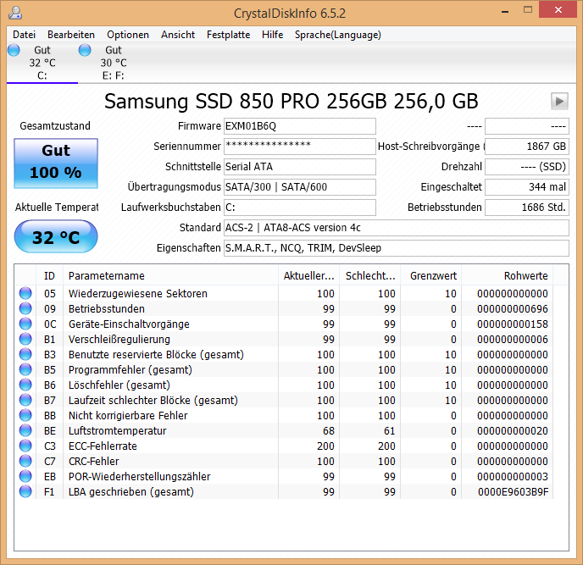Click raw value 0000E9603B9F
This screenshot has height=565, width=583.
coord(514,492)
